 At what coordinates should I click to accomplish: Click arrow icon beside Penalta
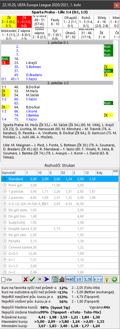[x=5, y=241]
